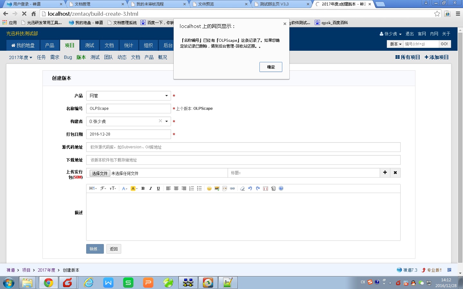Viewport: 463px width, 289px height.
Task: Add another upload file row with plus
Action: (x=385, y=173)
